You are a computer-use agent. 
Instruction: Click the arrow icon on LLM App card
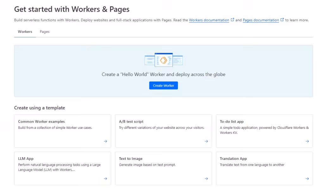tap(105, 179)
